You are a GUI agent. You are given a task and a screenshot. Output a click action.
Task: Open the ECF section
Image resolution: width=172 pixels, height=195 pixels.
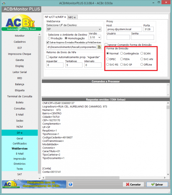(x=20, y=48)
